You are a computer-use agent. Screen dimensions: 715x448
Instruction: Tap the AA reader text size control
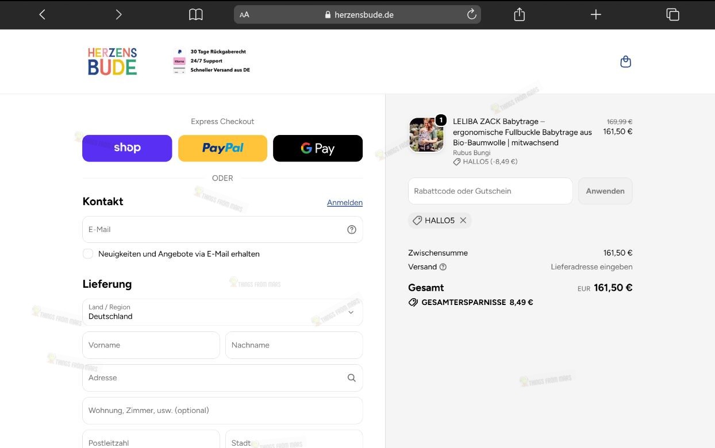pos(244,15)
